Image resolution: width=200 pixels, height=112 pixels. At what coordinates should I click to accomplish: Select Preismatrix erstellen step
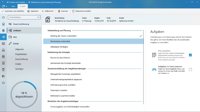(x=93, y=90)
